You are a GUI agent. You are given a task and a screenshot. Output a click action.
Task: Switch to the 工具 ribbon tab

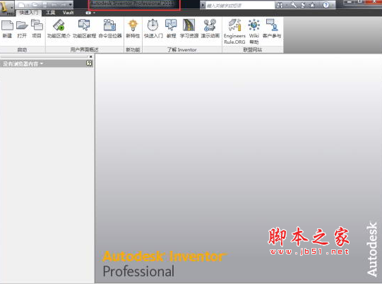click(x=50, y=13)
